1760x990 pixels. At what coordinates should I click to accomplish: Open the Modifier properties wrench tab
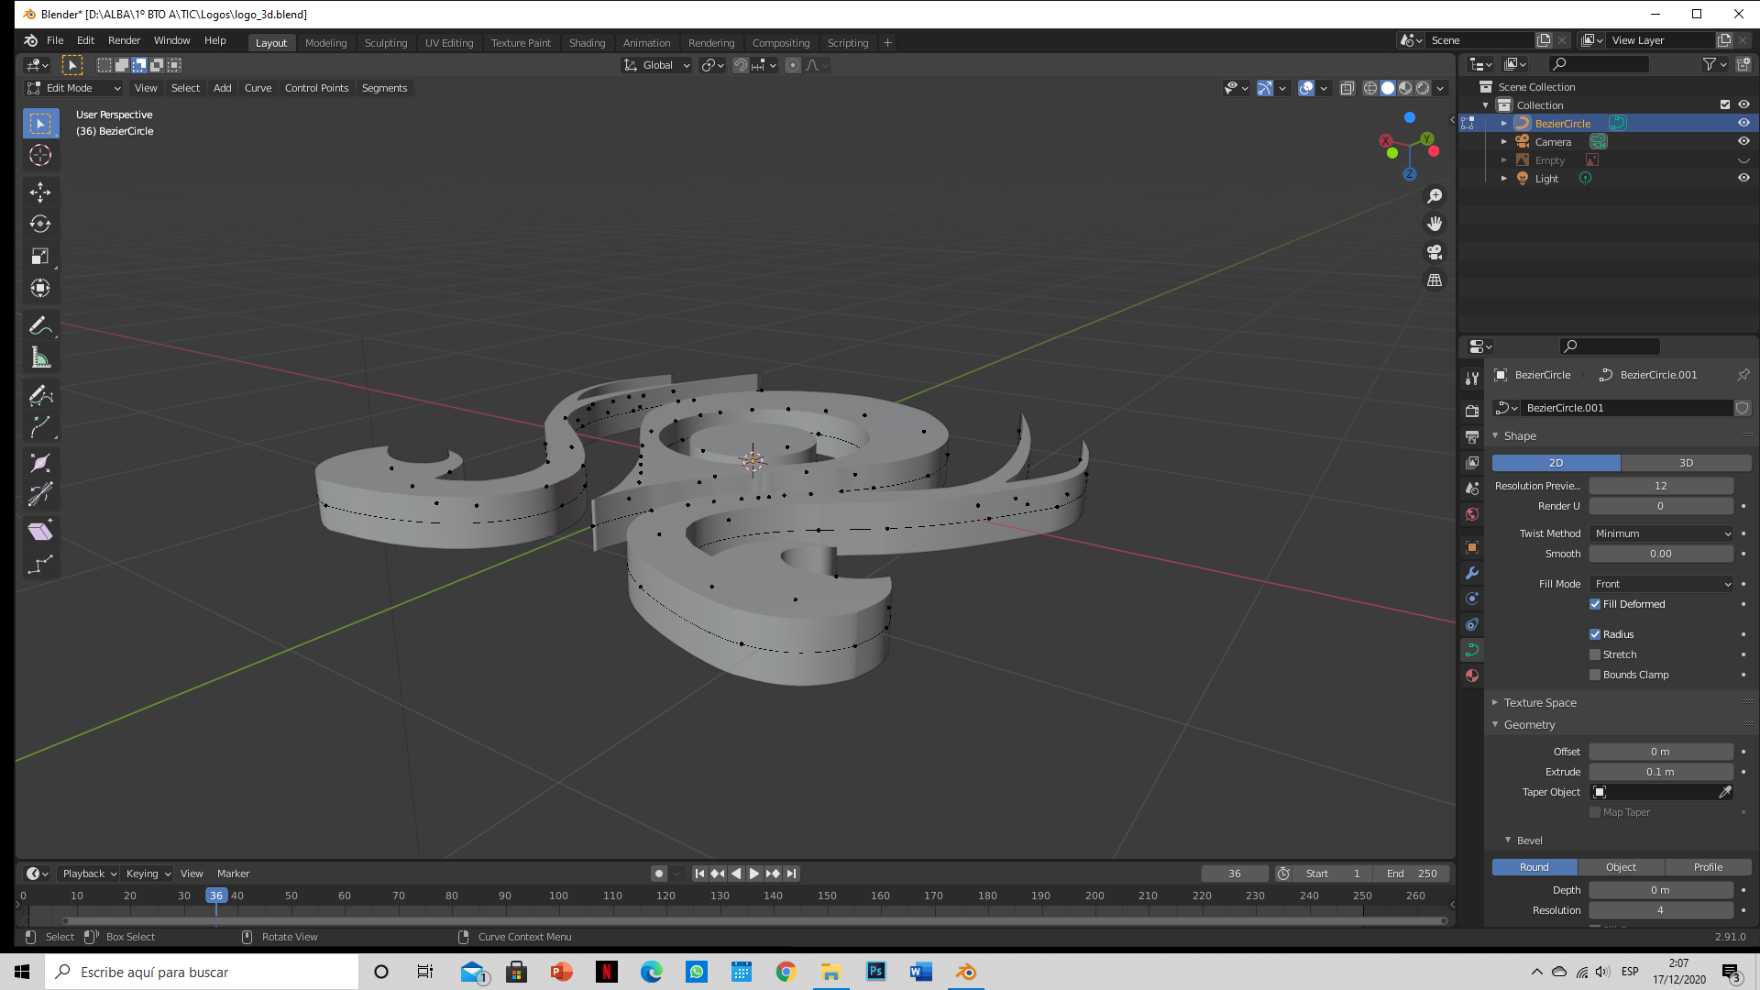coord(1472,573)
